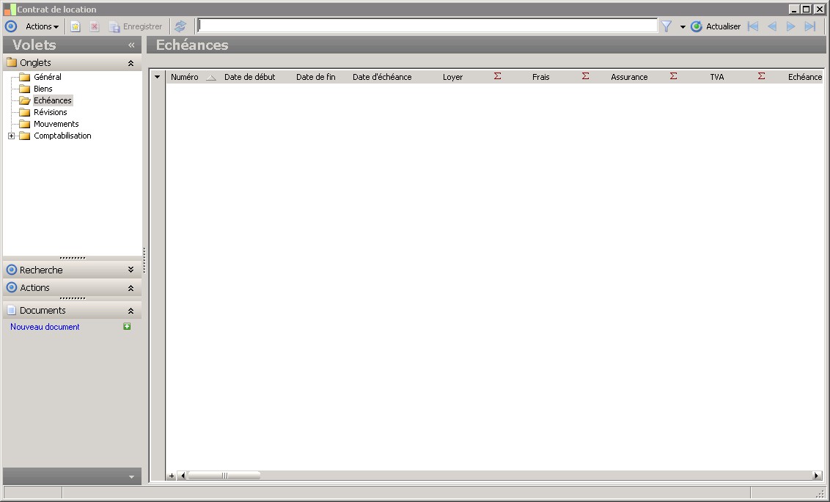Click the green add document icon
830x502 pixels.
coord(127,326)
